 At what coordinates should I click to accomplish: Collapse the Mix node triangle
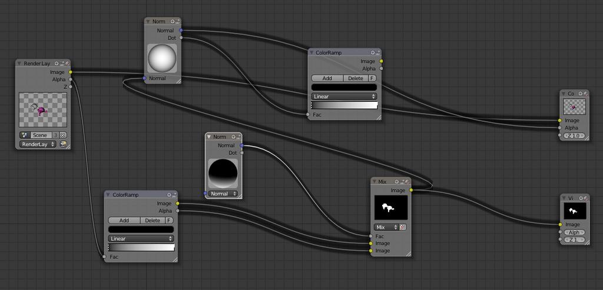pyautogui.click(x=375, y=181)
